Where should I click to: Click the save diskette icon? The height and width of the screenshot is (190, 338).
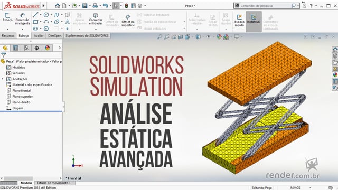[x=84, y=6]
